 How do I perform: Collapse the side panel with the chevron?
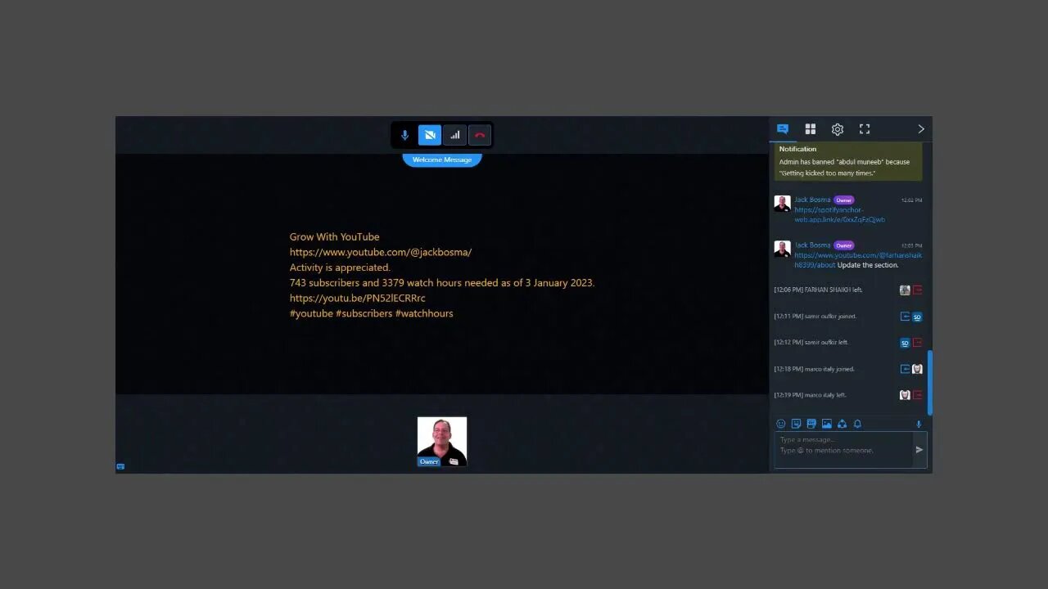pos(921,129)
